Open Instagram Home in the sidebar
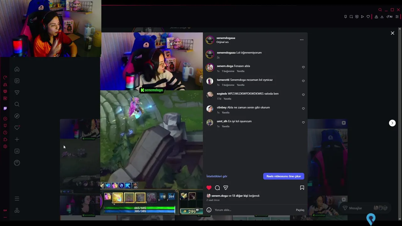The height and width of the screenshot is (226, 402). (x=17, y=69)
